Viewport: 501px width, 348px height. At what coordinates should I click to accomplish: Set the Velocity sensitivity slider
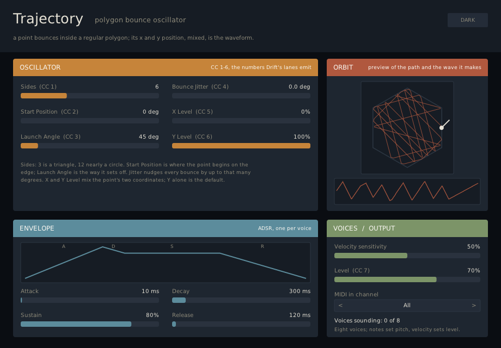407,256
